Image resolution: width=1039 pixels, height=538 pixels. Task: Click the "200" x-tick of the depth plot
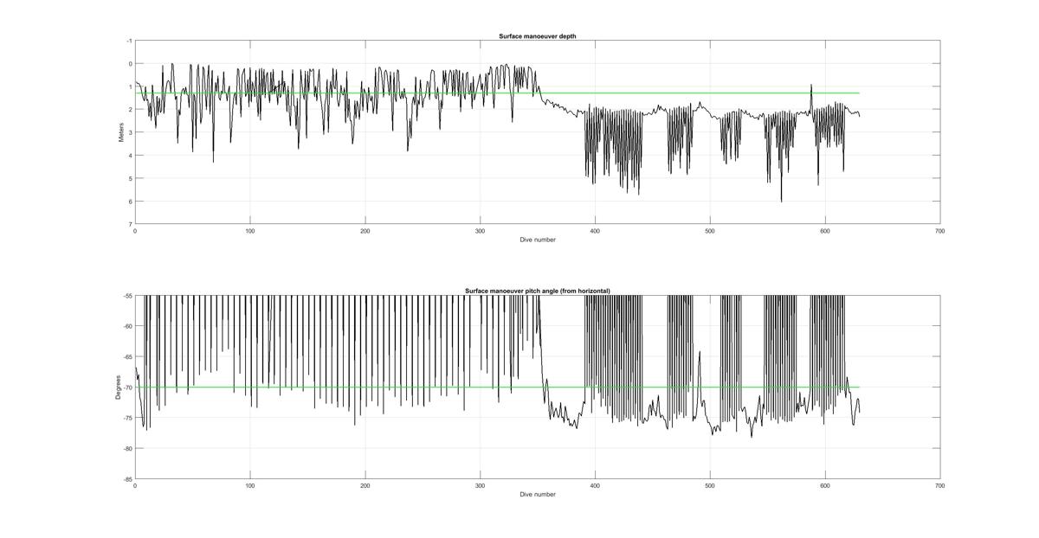pos(365,231)
